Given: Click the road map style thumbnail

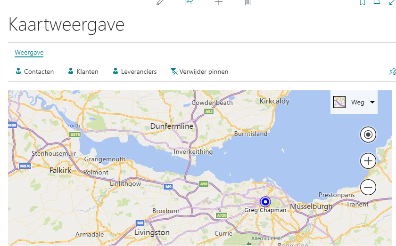Looking at the screenshot, I should coord(339,102).
